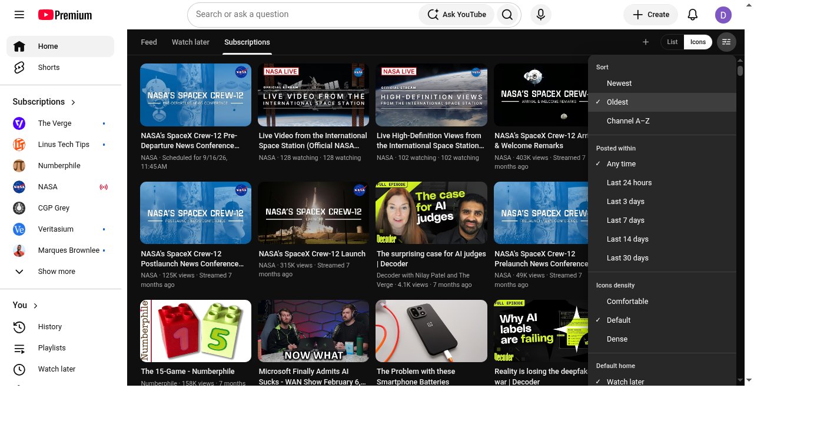Open the hamburger guide menu

(x=19, y=15)
